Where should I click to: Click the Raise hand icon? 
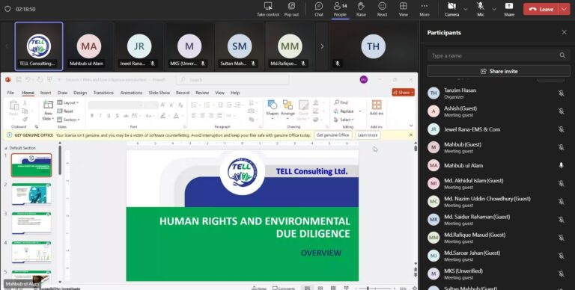(361, 6)
